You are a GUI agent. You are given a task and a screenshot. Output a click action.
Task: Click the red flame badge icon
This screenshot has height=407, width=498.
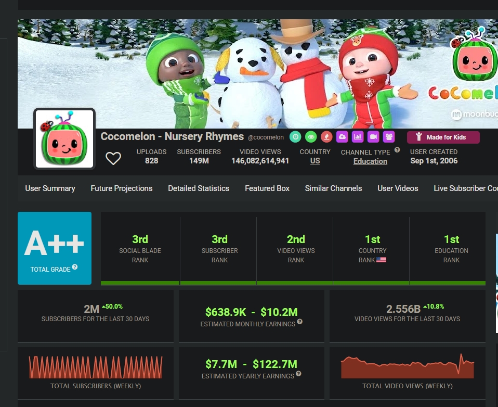pyautogui.click(x=326, y=137)
